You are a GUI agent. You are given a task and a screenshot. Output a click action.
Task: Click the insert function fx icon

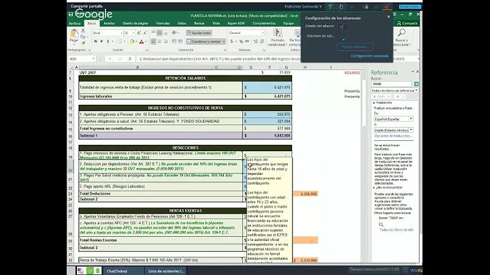130,59
